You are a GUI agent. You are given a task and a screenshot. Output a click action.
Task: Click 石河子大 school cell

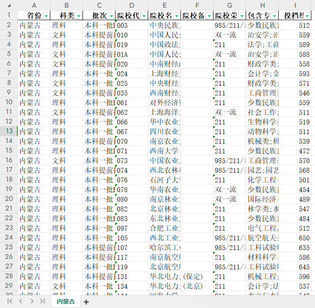[164, 180]
